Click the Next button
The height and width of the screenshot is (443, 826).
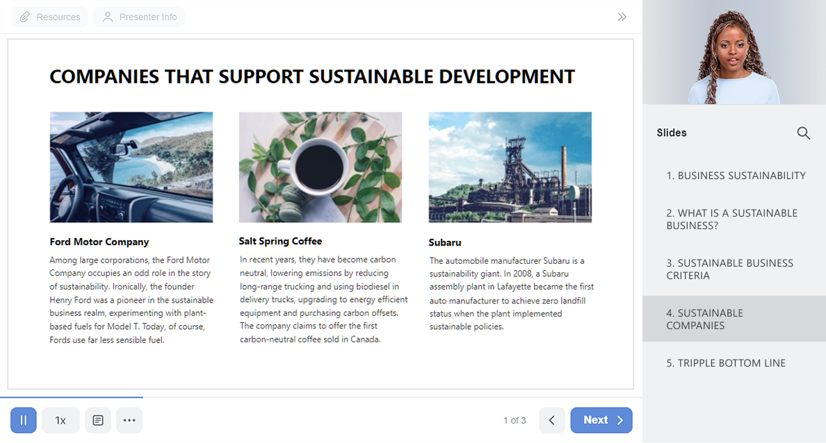[x=601, y=420]
